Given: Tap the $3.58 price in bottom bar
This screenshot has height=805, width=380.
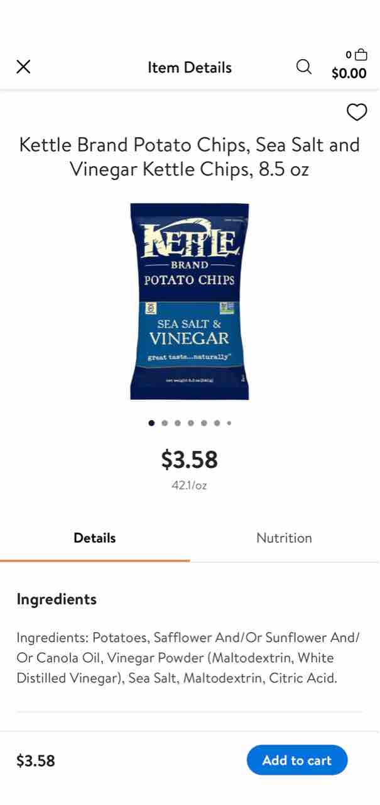Looking at the screenshot, I should pos(36,761).
